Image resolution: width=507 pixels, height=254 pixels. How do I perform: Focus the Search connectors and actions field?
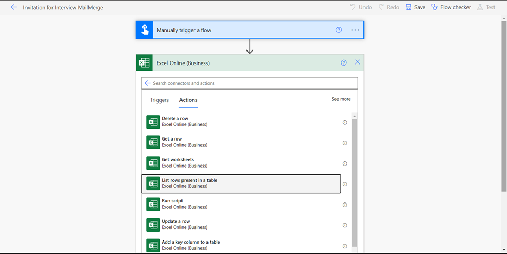(x=250, y=83)
